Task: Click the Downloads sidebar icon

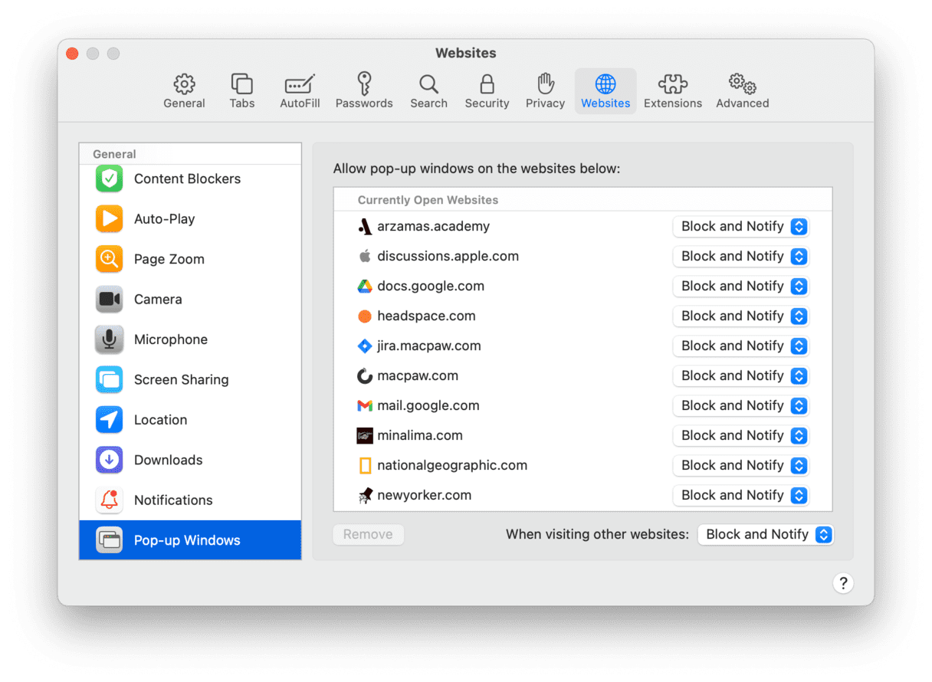Action: coord(108,460)
